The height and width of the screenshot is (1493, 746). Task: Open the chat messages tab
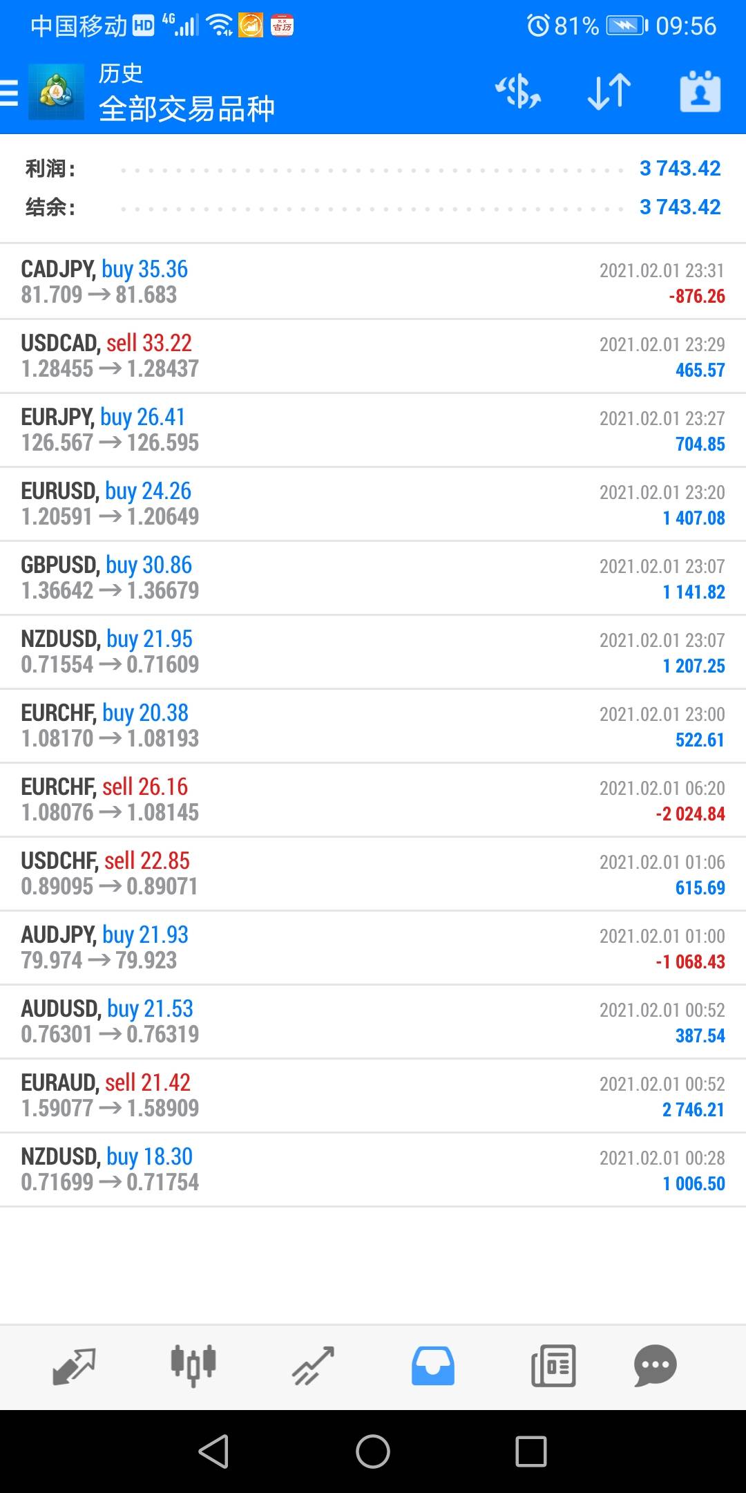655,1366
